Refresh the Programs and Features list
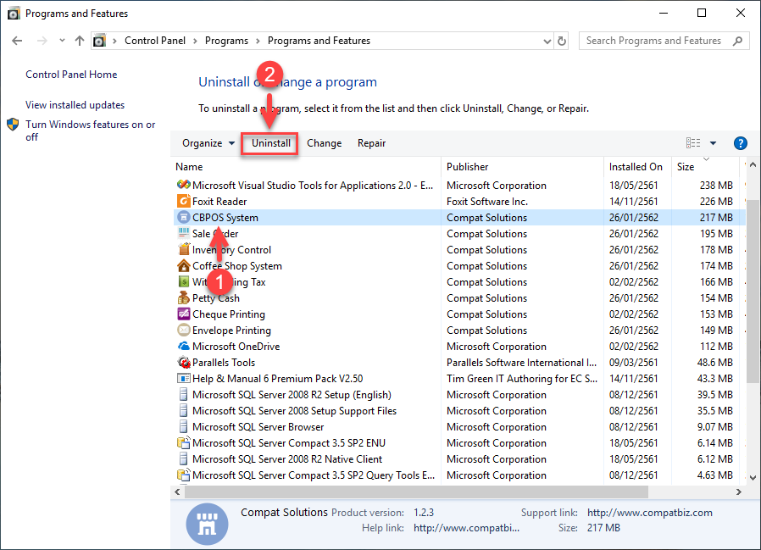Screen dimensions: 761x550 pos(562,41)
